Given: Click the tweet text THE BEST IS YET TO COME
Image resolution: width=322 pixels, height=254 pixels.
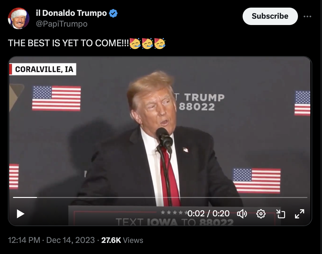Looking at the screenshot, I should [x=68, y=43].
